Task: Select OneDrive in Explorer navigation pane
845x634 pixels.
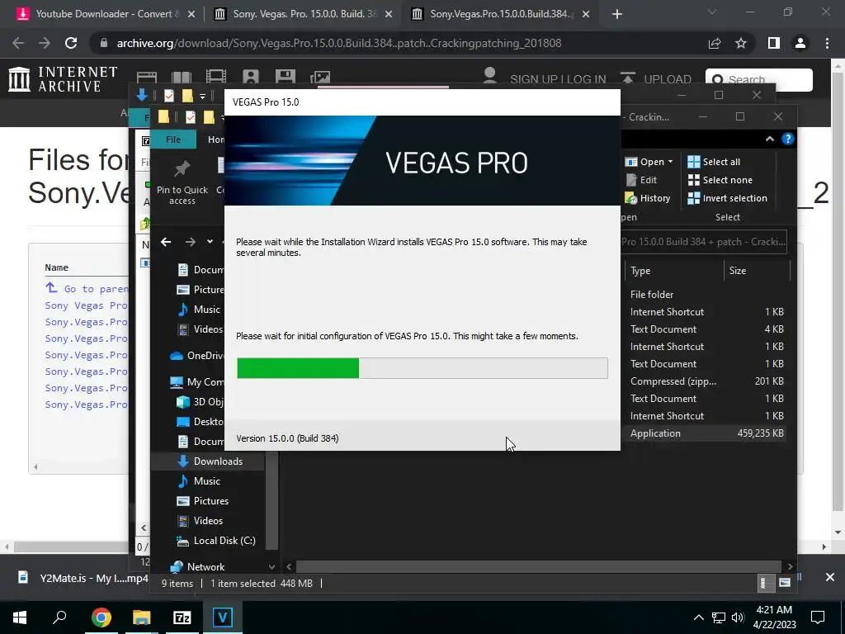Action: [196, 356]
